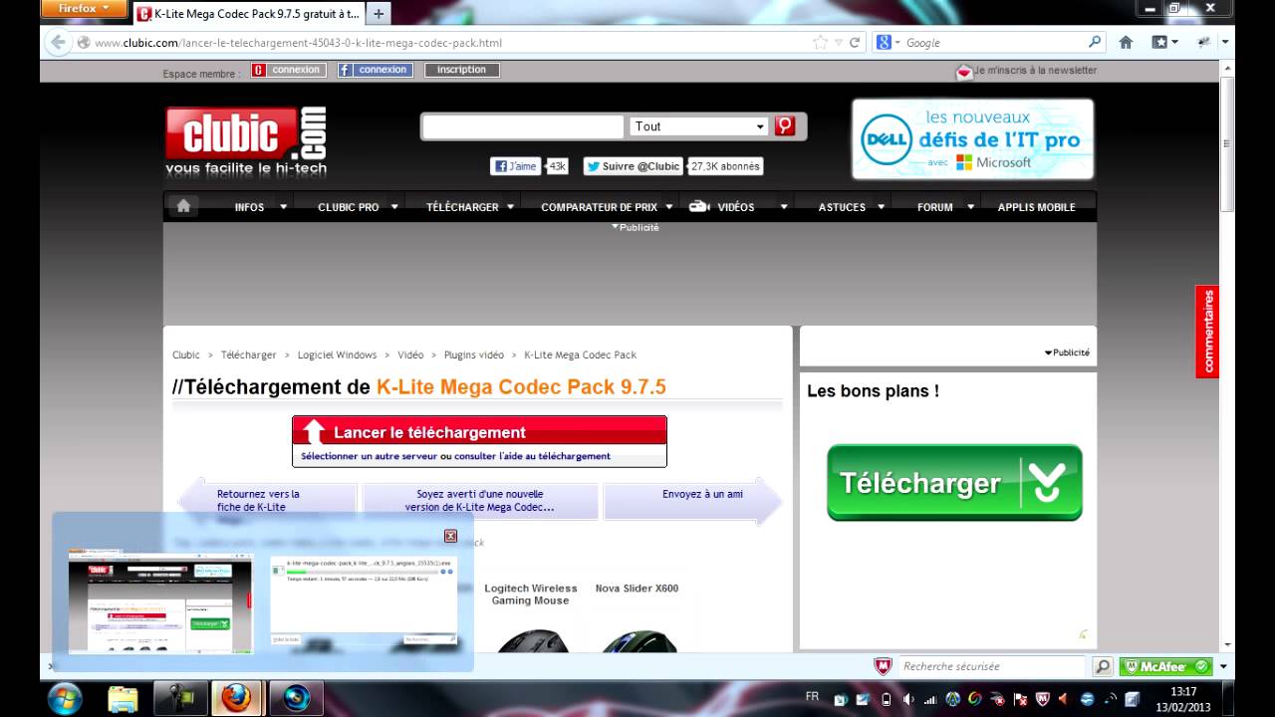
Task: Select the download window thumbnail preview
Action: 364,601
